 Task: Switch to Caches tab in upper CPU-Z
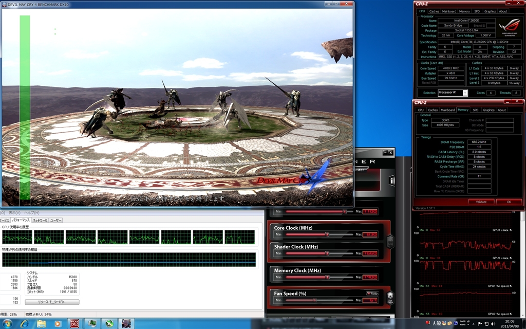click(x=434, y=11)
